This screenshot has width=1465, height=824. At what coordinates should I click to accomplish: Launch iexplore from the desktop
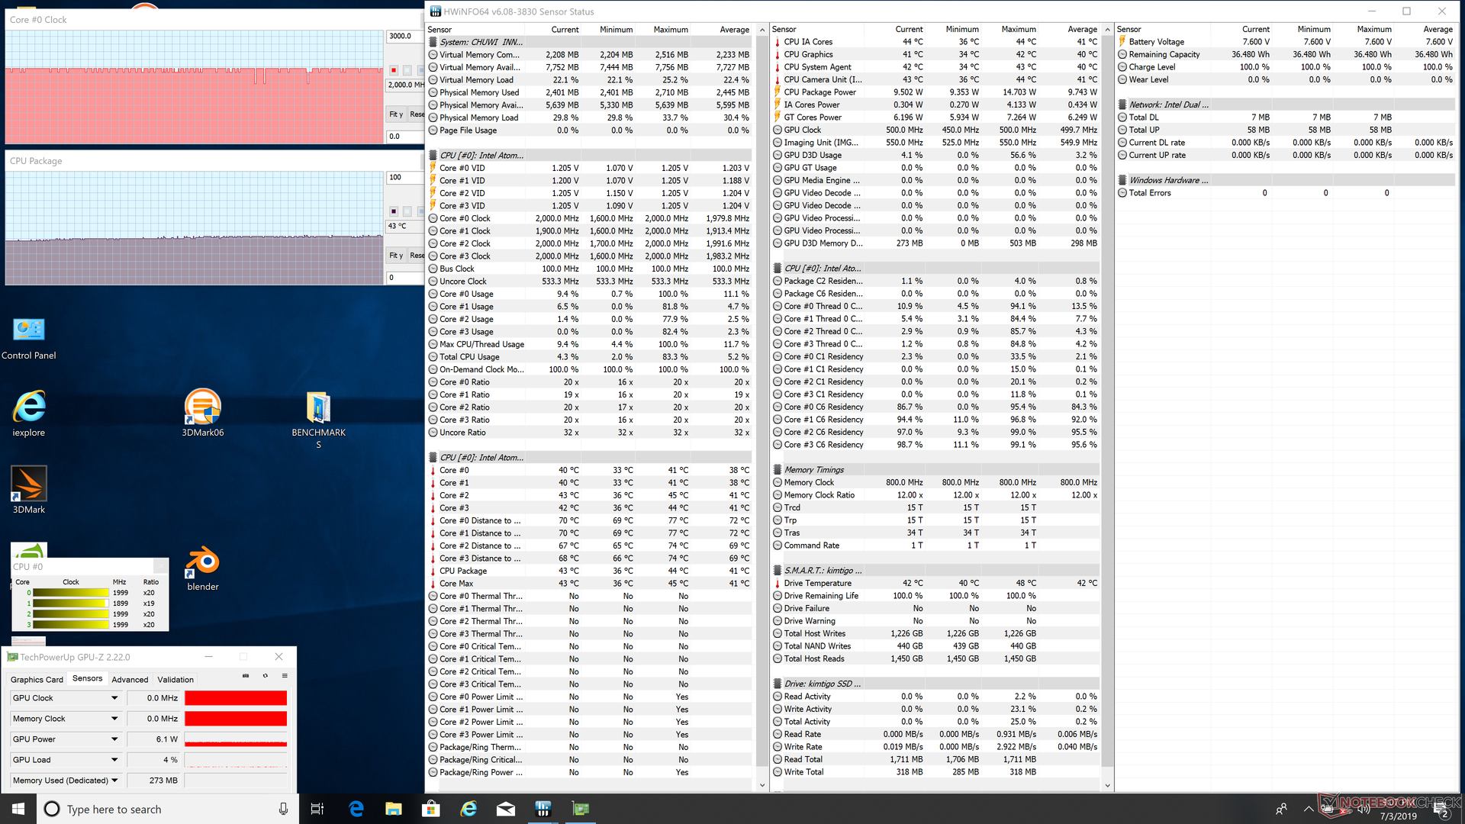pos(29,414)
